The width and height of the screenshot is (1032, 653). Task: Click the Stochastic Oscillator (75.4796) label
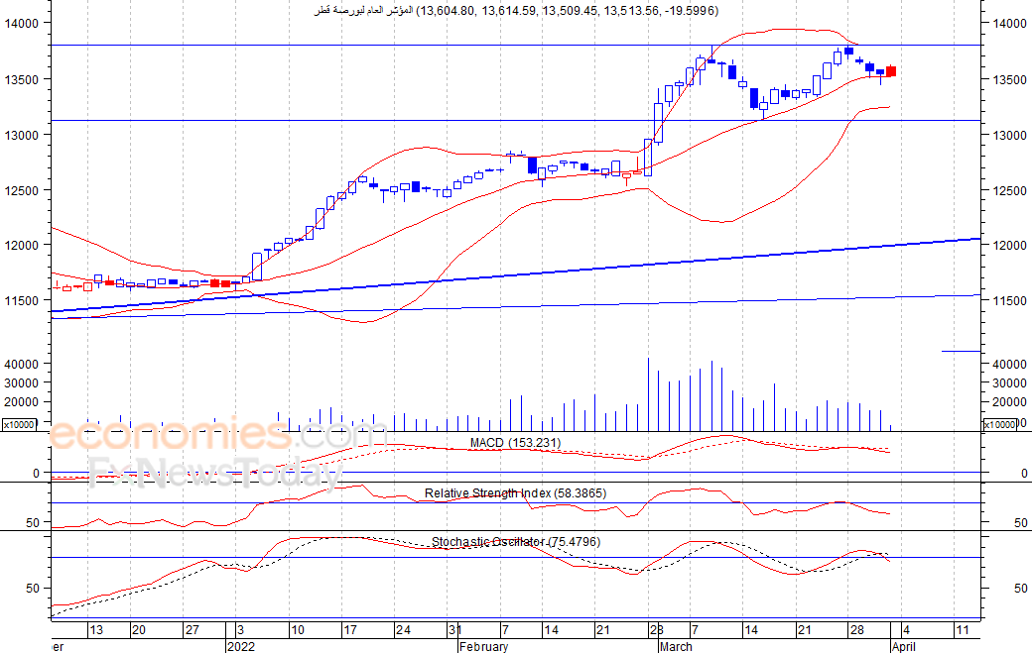pyautogui.click(x=516, y=542)
